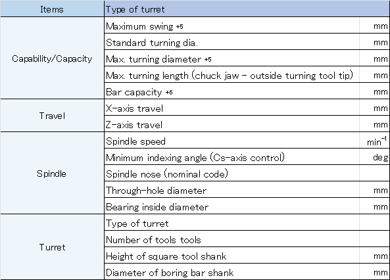This screenshot has height=280, width=390.
Task: Select the Bar capacity cell
Action: [232, 91]
